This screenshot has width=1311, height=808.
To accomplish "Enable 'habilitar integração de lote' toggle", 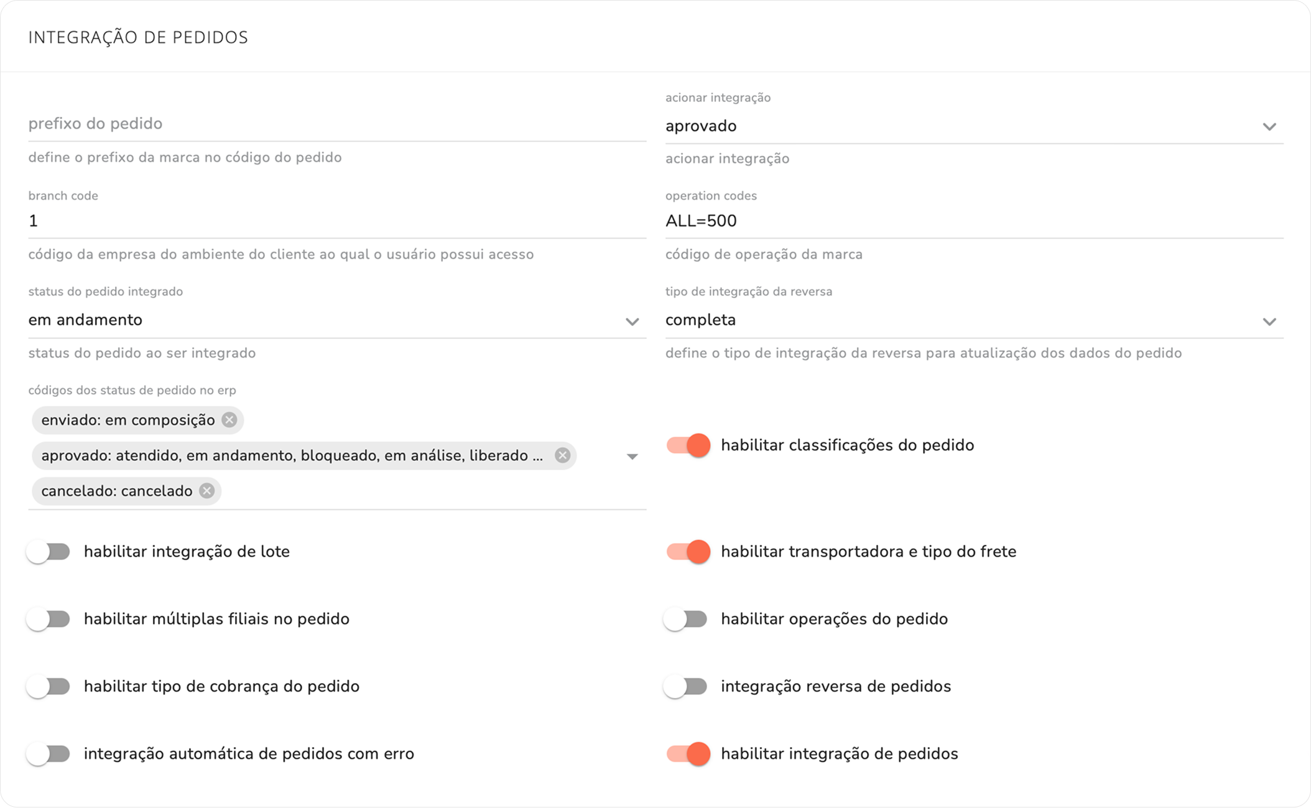I will coord(49,552).
